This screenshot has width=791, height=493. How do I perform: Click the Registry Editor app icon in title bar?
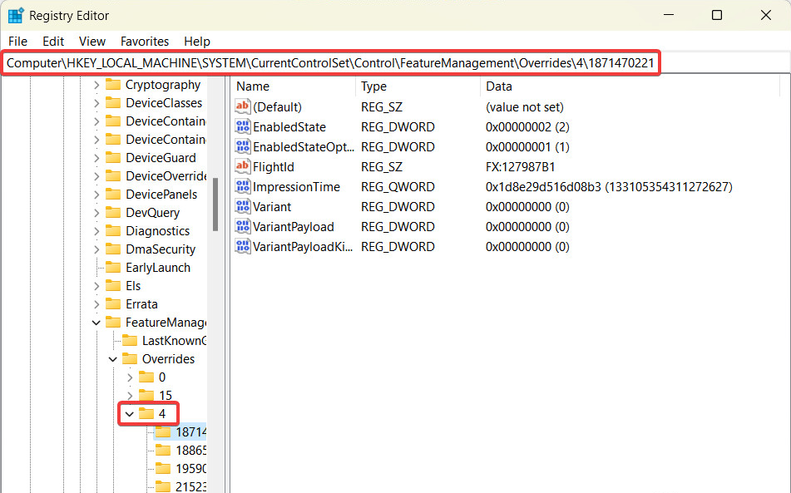(16, 16)
